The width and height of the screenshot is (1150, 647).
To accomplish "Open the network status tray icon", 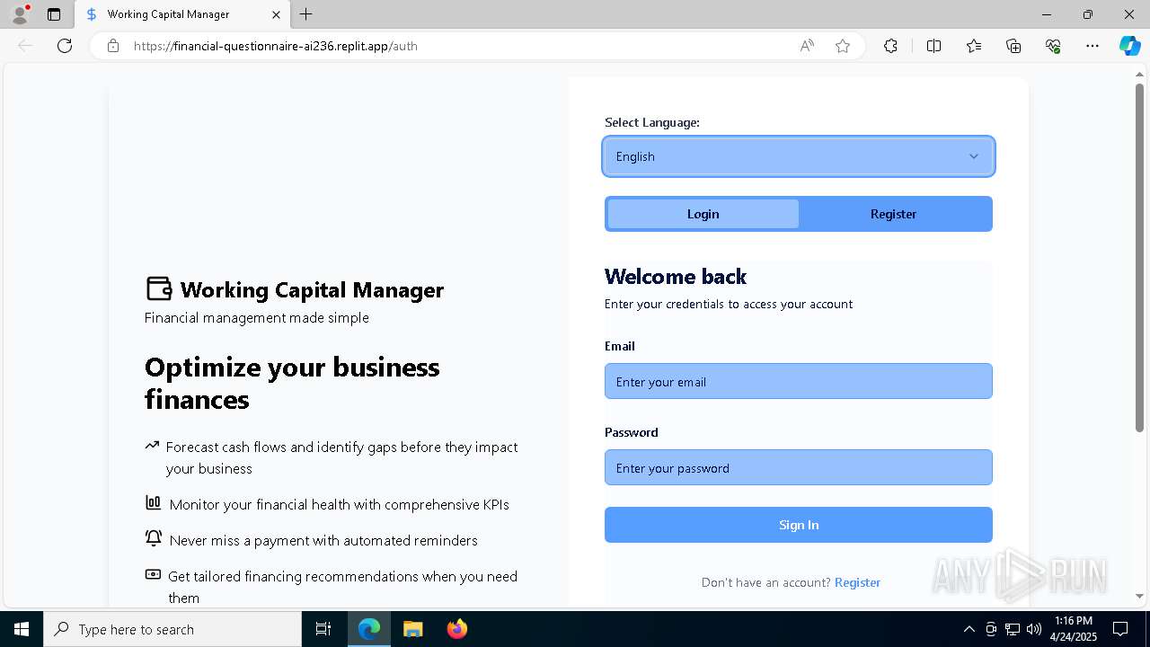I will coord(1013,629).
